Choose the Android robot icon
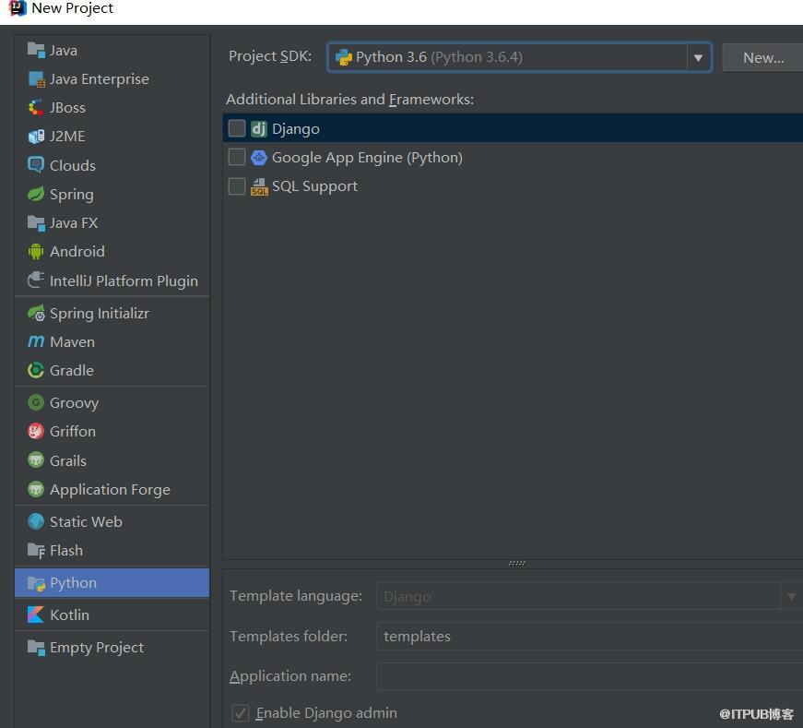The height and width of the screenshot is (728, 803). tap(36, 251)
